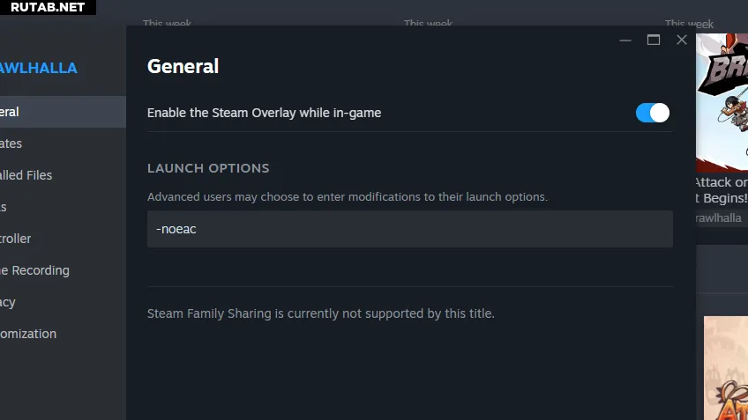The height and width of the screenshot is (420, 748).
Task: Select the Privacy tab
Action: (9, 302)
